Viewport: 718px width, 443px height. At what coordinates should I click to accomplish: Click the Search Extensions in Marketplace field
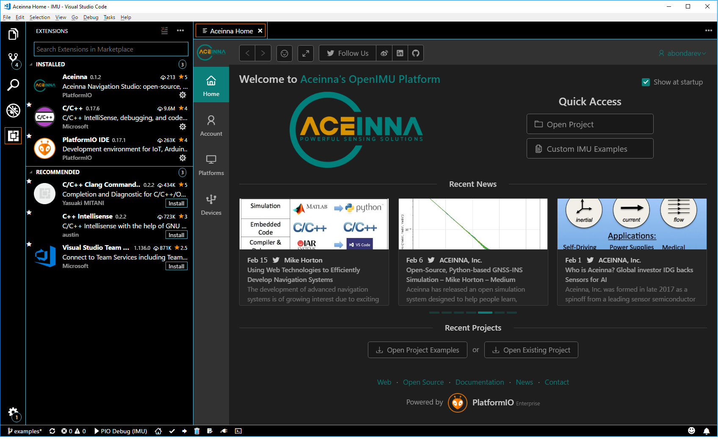click(111, 49)
